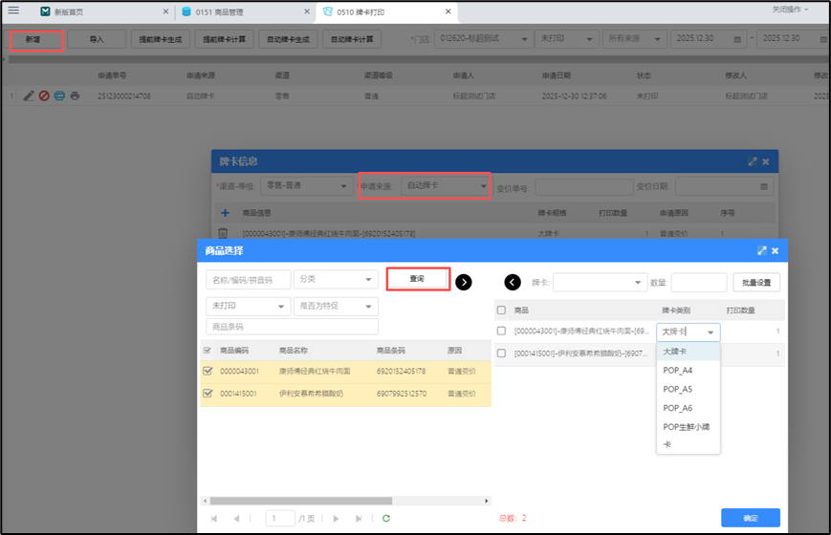Viewport: 831px width, 535px height.
Task: Click the pencil edit icon in first row
Action: click(29, 96)
